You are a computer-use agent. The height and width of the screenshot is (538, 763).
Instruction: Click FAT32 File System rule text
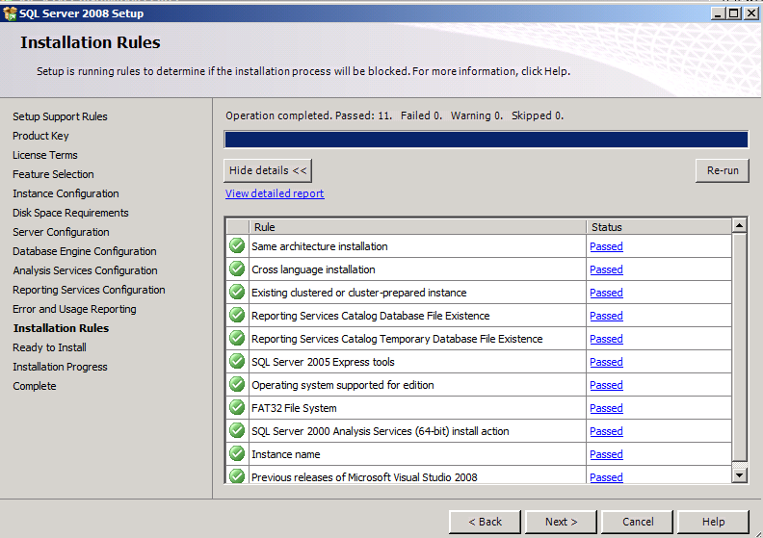pos(294,408)
